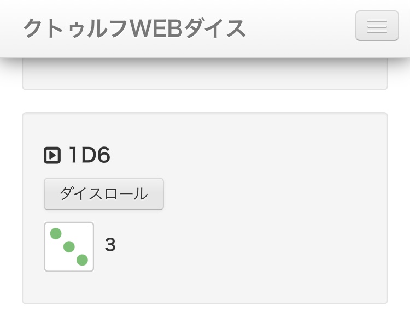Click the play-square icon beside 1D6
Image resolution: width=410 pixels, height=318 pixels.
click(52, 156)
